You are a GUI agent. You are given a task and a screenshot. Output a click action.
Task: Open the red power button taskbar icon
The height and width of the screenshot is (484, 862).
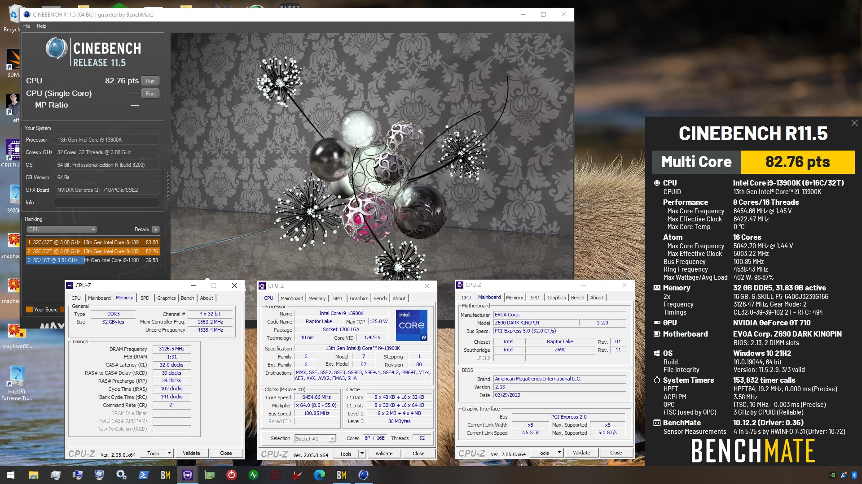pos(231,475)
